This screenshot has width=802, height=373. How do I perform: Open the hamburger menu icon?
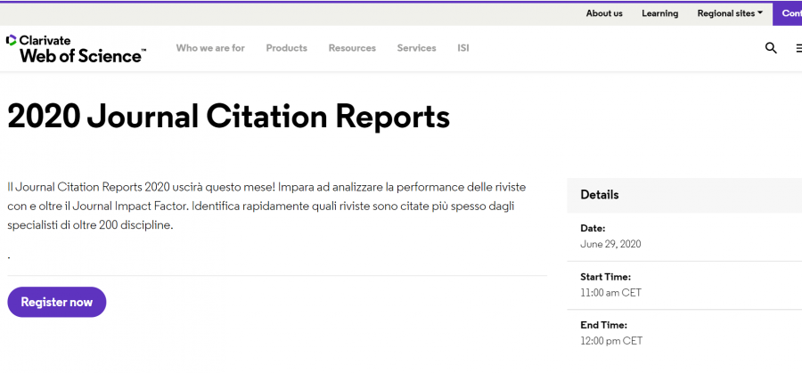click(799, 49)
